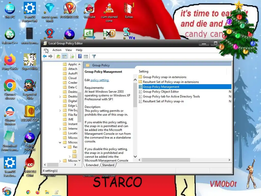Go back using the Back arrow toolbar icon
Image resolution: width=261 pixels, height=196 pixels.
pos(45,56)
